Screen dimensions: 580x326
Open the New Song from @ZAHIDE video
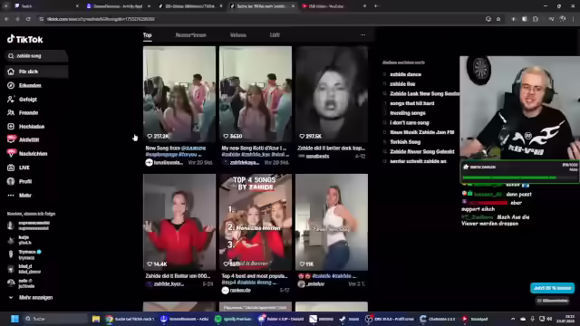(x=179, y=94)
